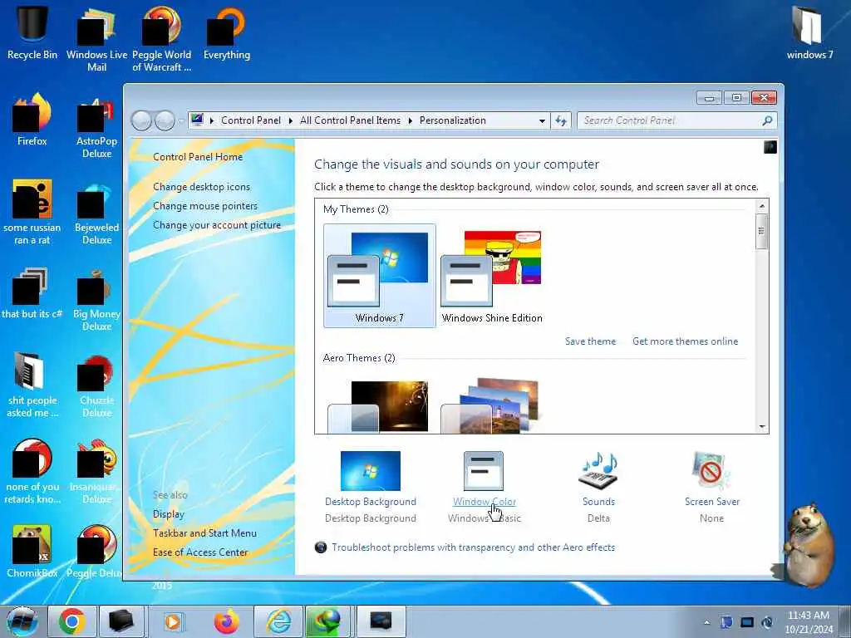
Task: Click the themes list scroll down arrow
Action: tap(761, 427)
